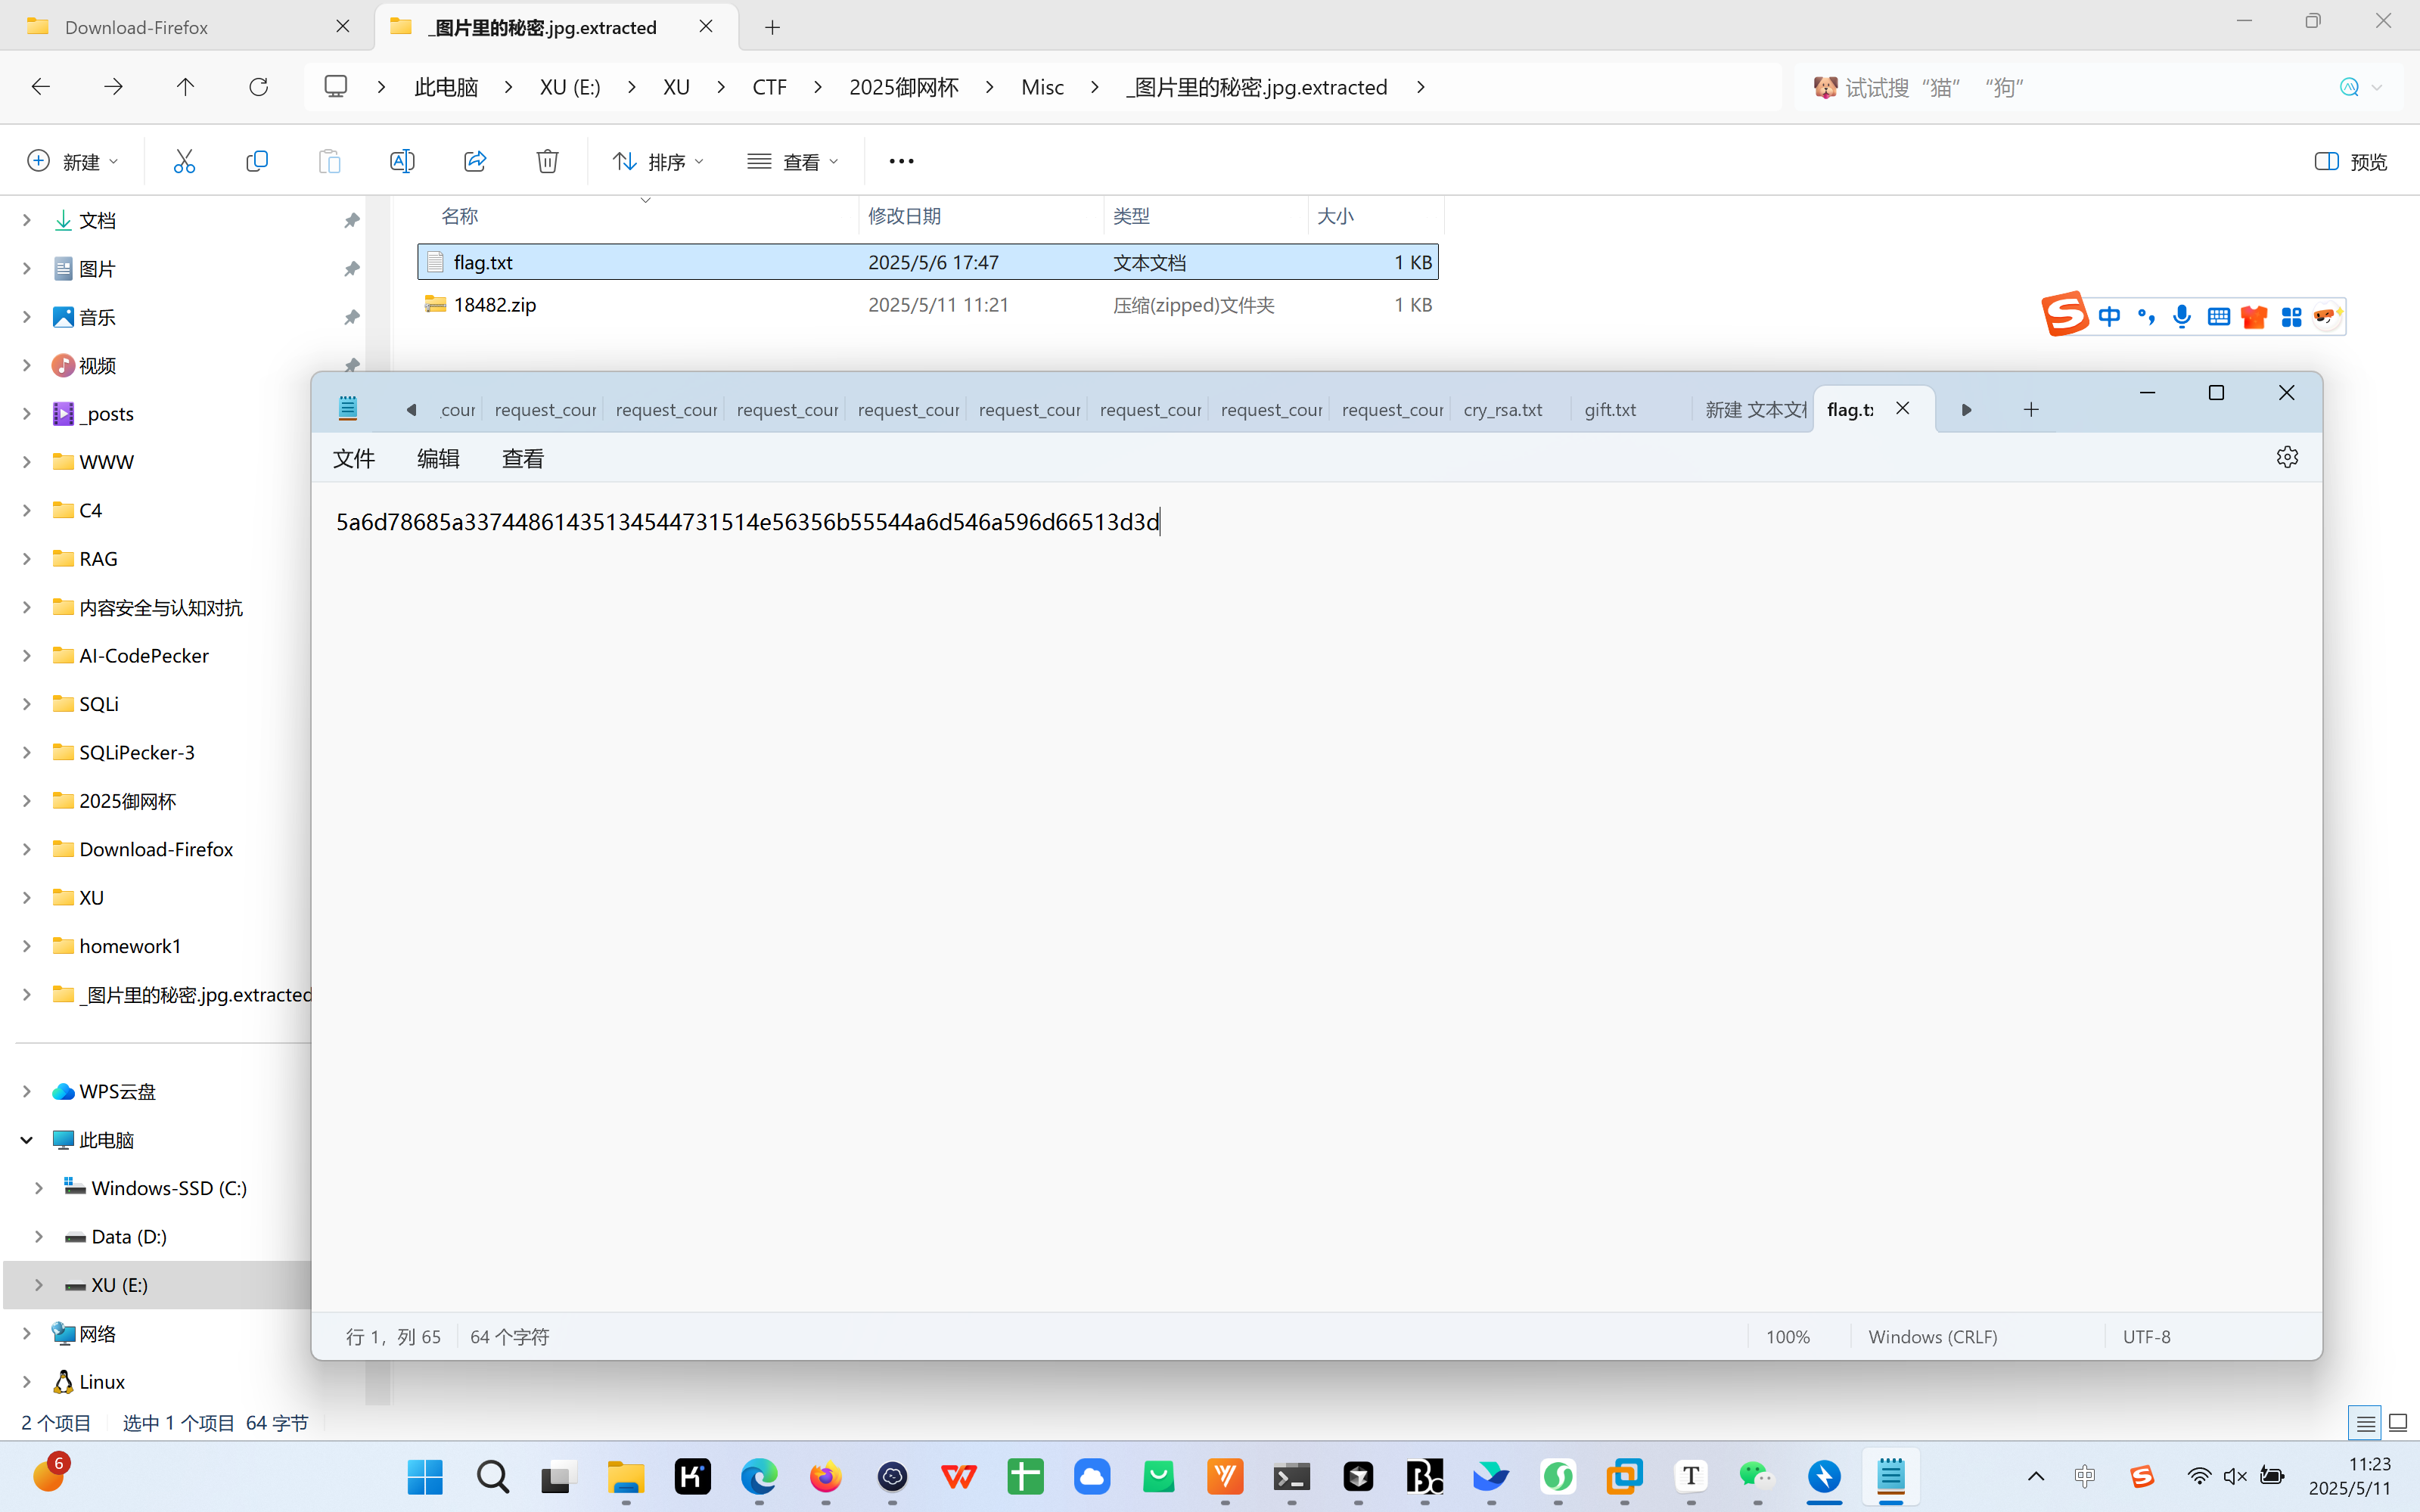The width and height of the screenshot is (2420, 1512).
Task: Go forward in Explorer navigation
Action: pos(113,87)
